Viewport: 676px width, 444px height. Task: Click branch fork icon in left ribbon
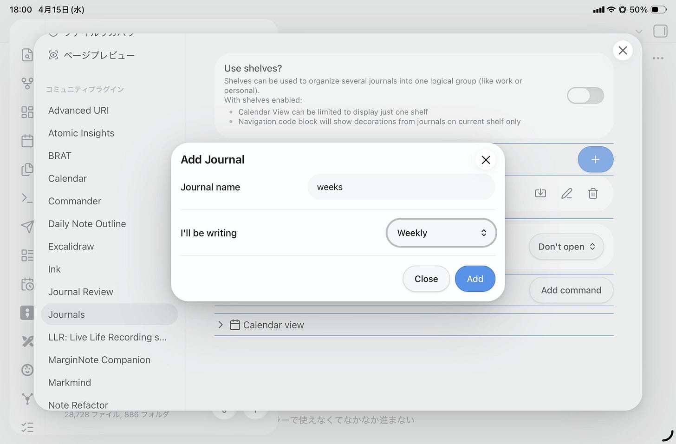tap(27, 398)
